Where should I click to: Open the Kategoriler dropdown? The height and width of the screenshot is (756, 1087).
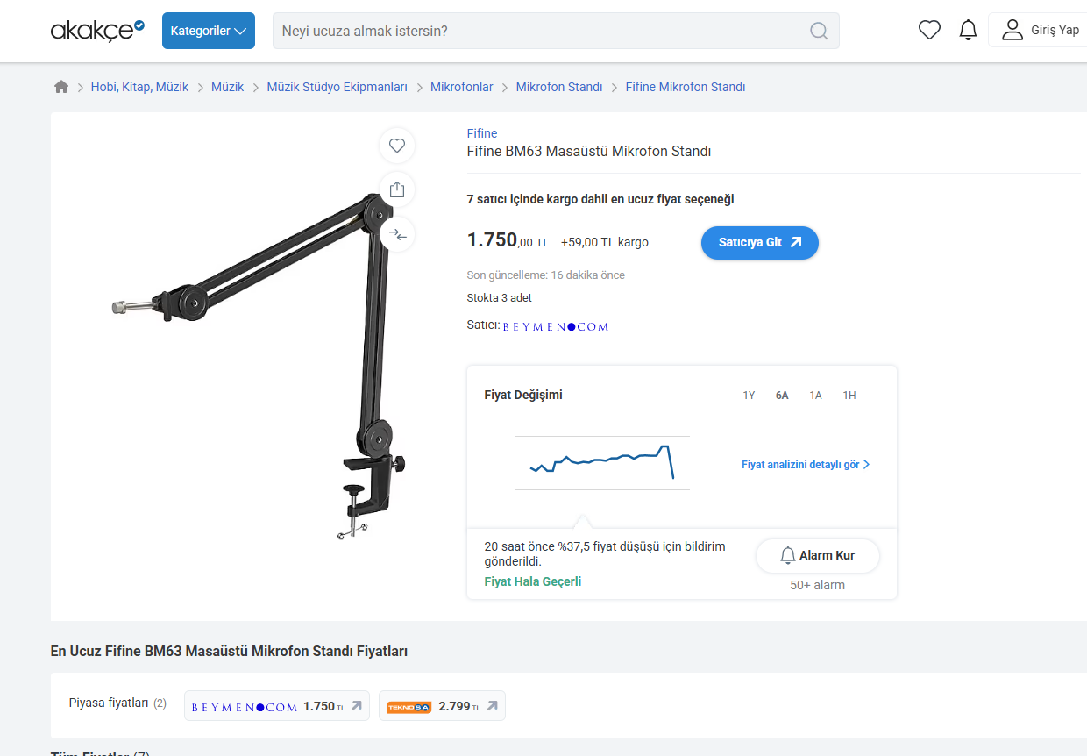209,31
